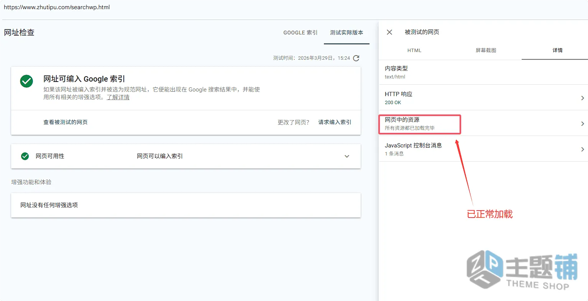The height and width of the screenshot is (301, 588).
Task: Click the 网页可以编入索引 status text
Action: point(160,156)
